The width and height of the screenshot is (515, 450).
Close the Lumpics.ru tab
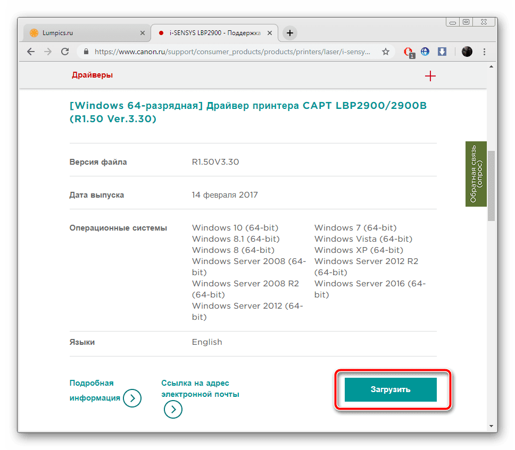(x=143, y=33)
